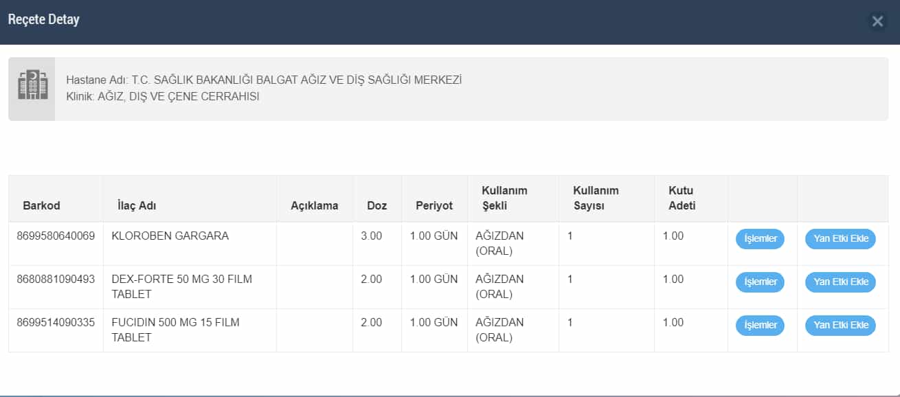Select the Barkod column header
Viewport: 900px width, 397px height.
41,205
